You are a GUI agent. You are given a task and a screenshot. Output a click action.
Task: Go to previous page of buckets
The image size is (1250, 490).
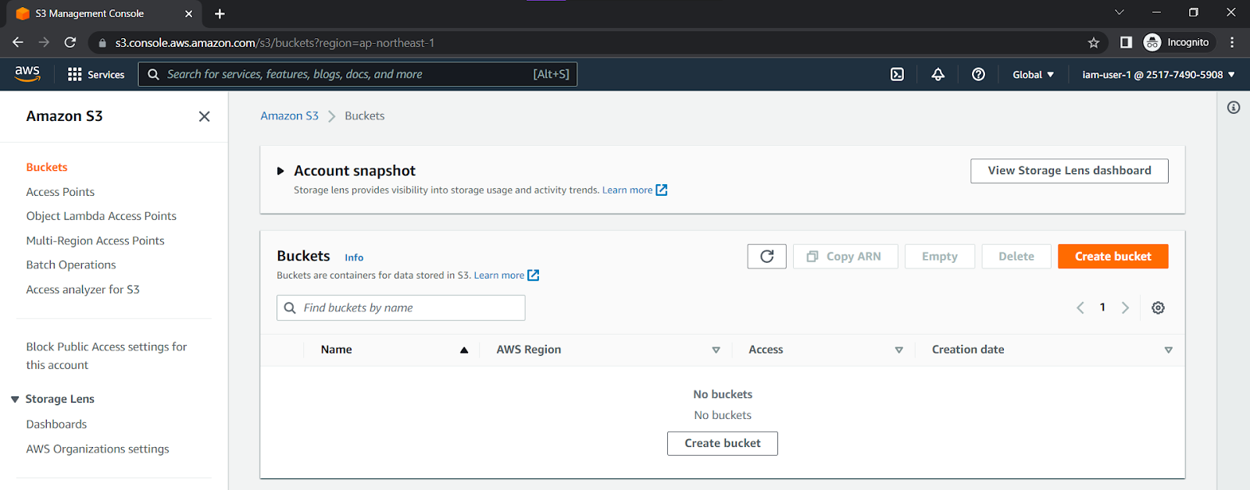pyautogui.click(x=1080, y=307)
